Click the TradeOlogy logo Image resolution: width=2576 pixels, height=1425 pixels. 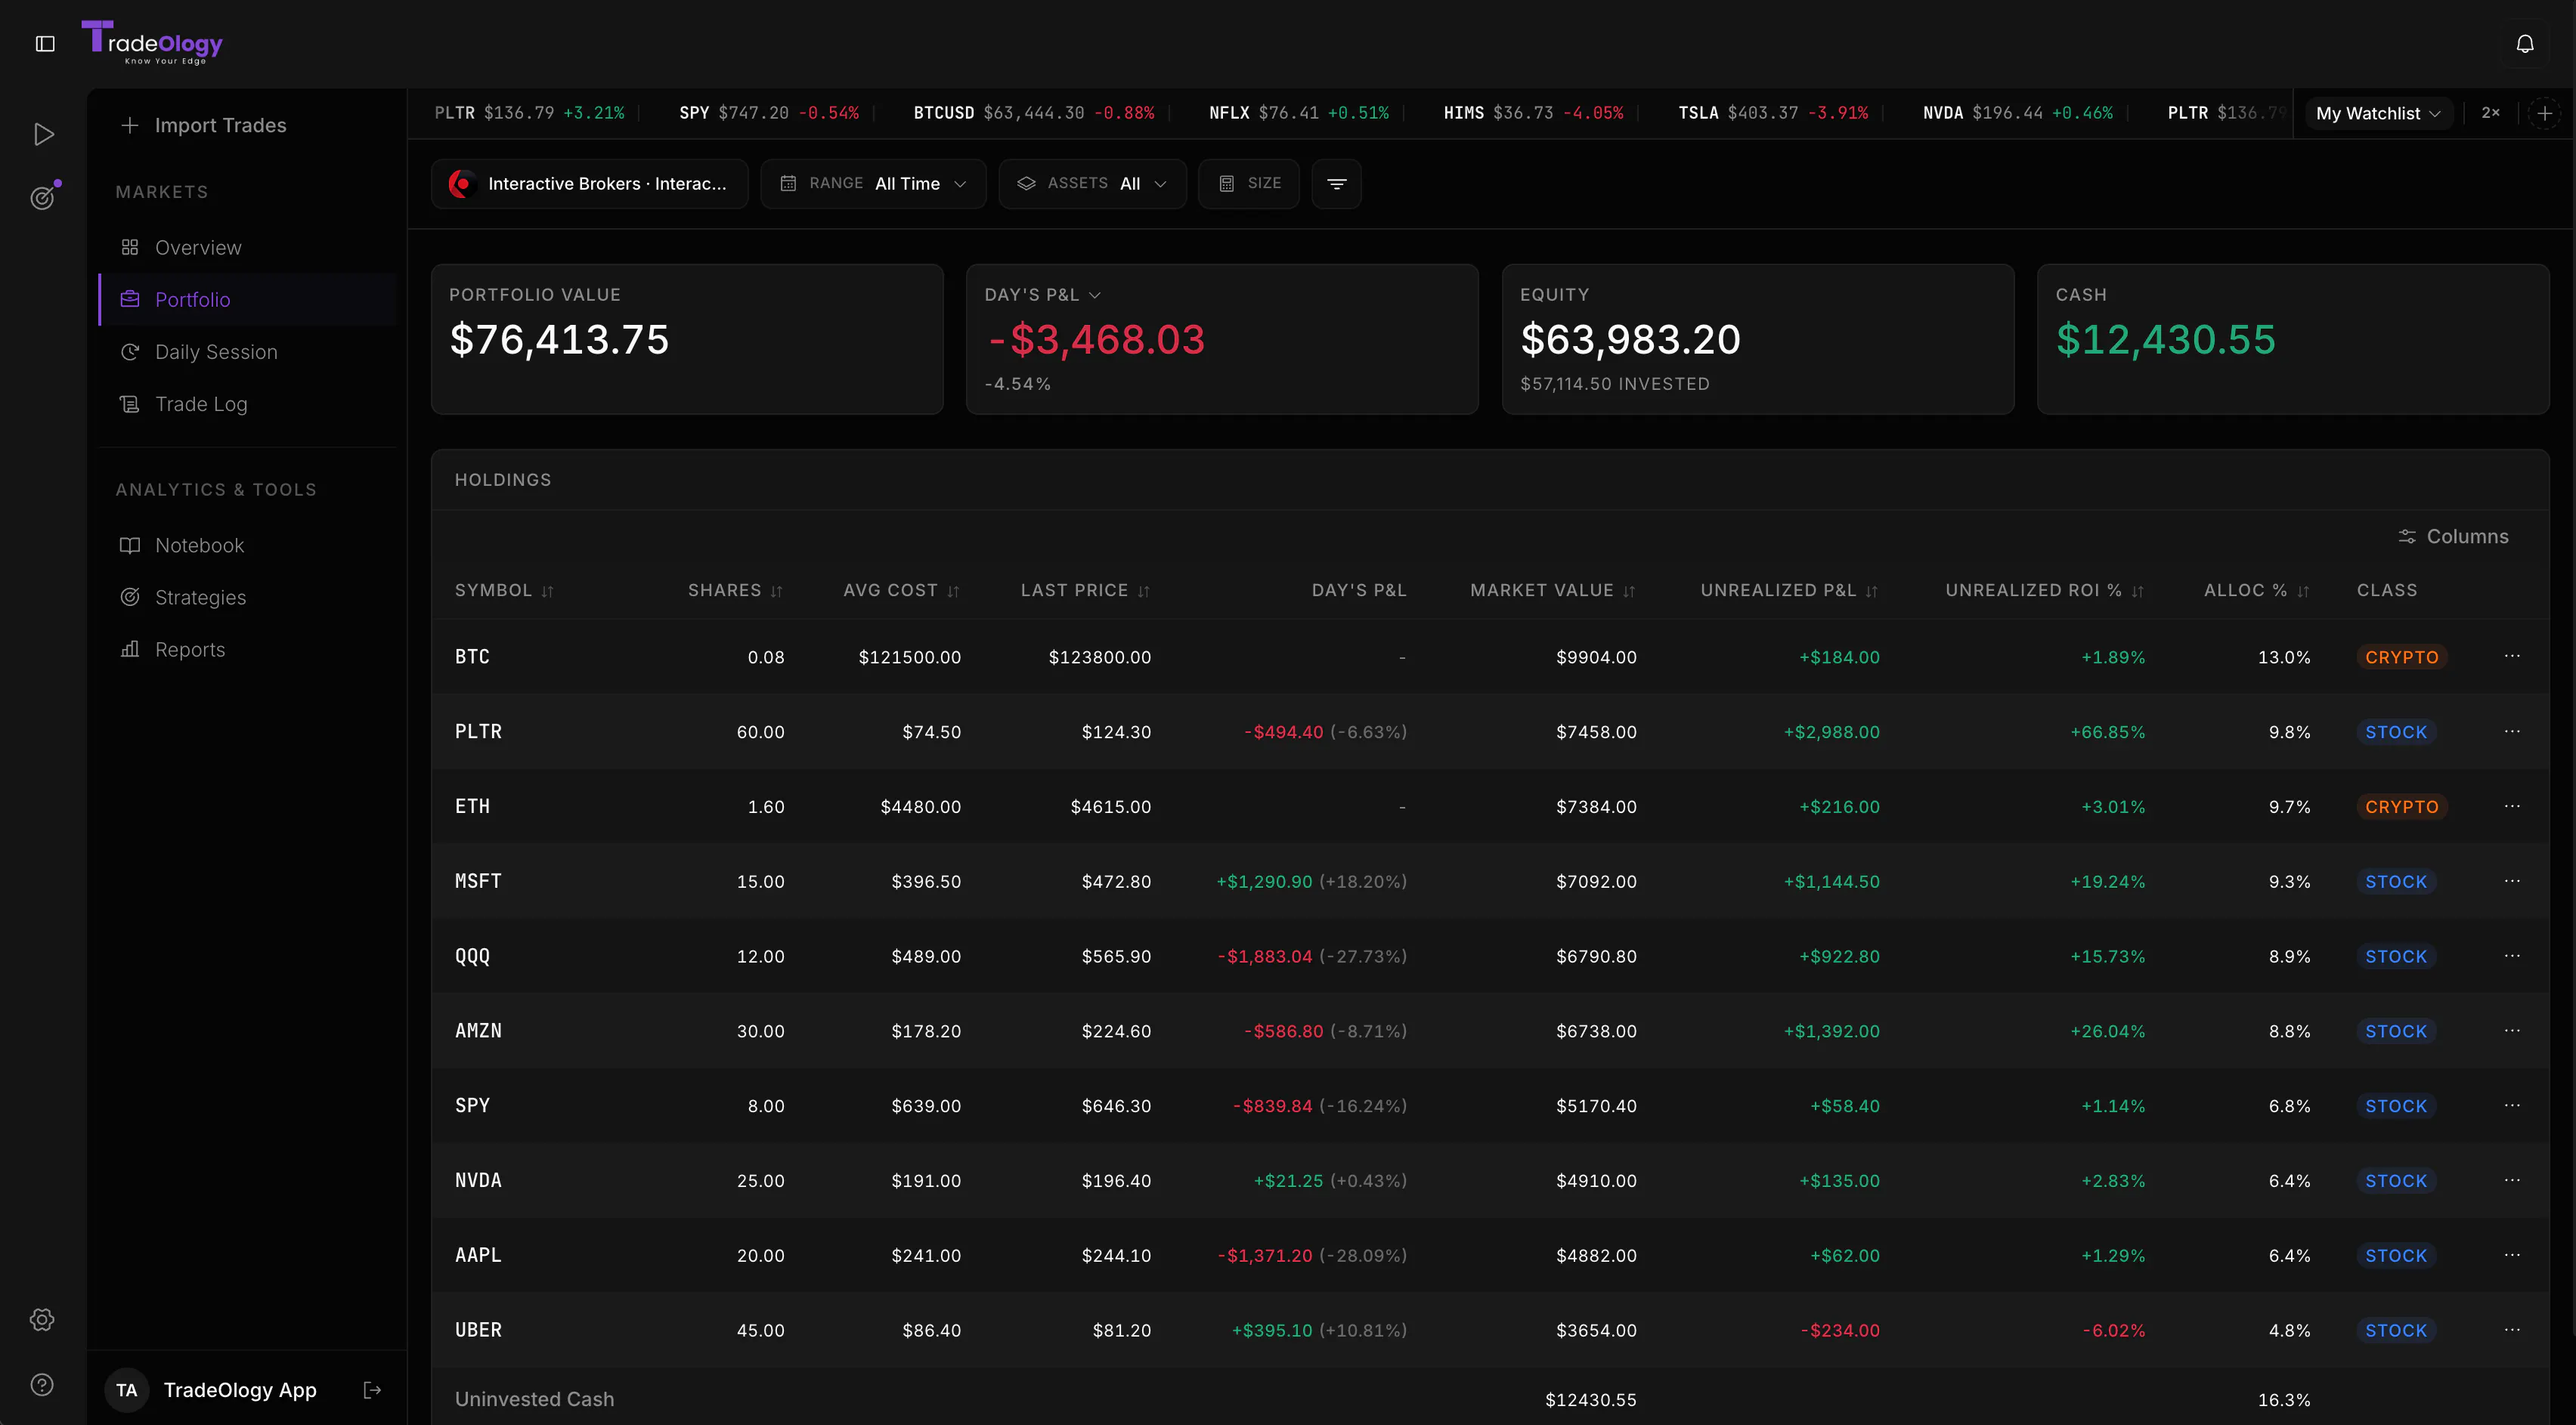point(152,43)
